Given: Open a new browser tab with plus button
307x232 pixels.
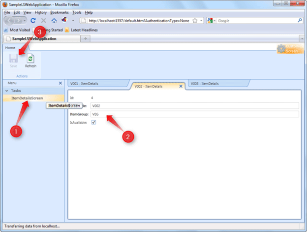Looking at the screenshot, I should [x=86, y=38].
